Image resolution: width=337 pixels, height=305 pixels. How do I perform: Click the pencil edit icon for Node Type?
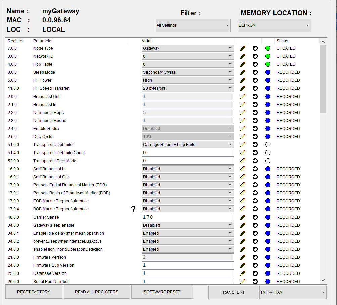pyautogui.click(x=242, y=48)
